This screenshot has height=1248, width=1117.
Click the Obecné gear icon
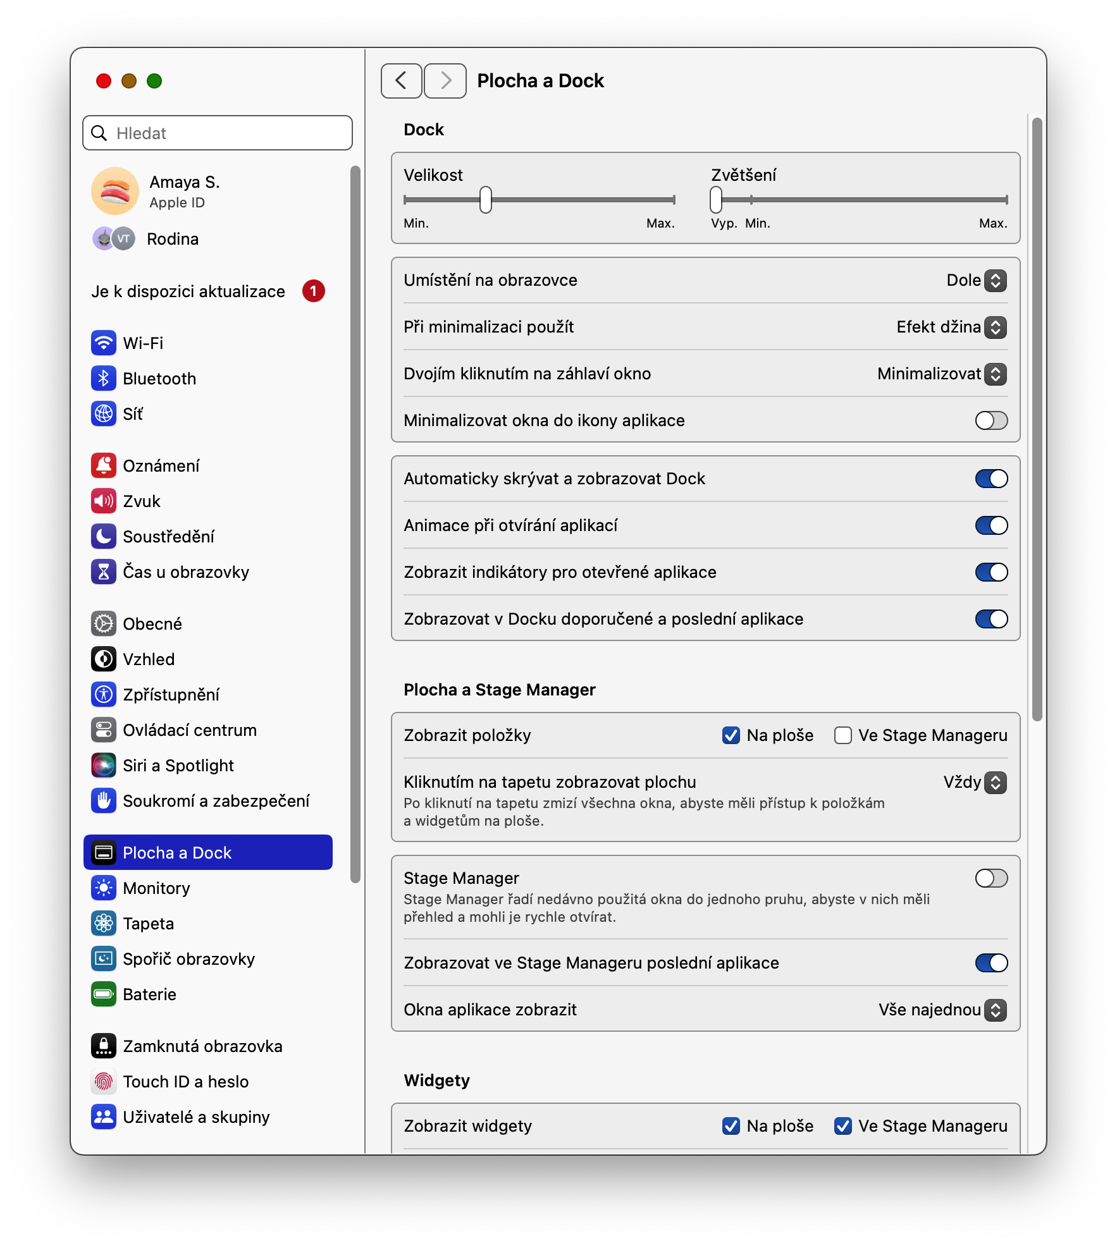click(x=103, y=624)
